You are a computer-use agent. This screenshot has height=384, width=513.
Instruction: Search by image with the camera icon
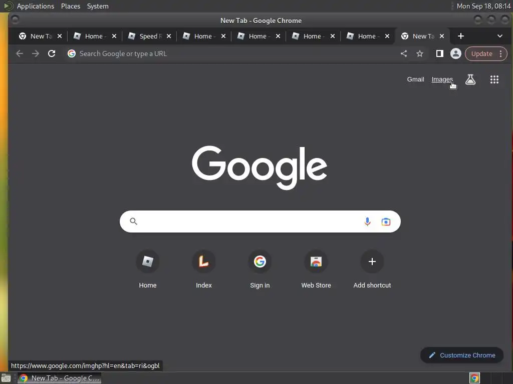pos(386,221)
